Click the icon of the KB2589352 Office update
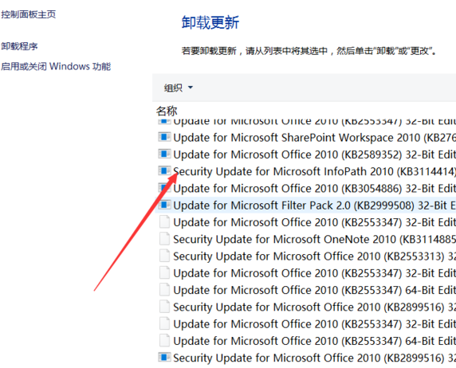 click(x=164, y=154)
